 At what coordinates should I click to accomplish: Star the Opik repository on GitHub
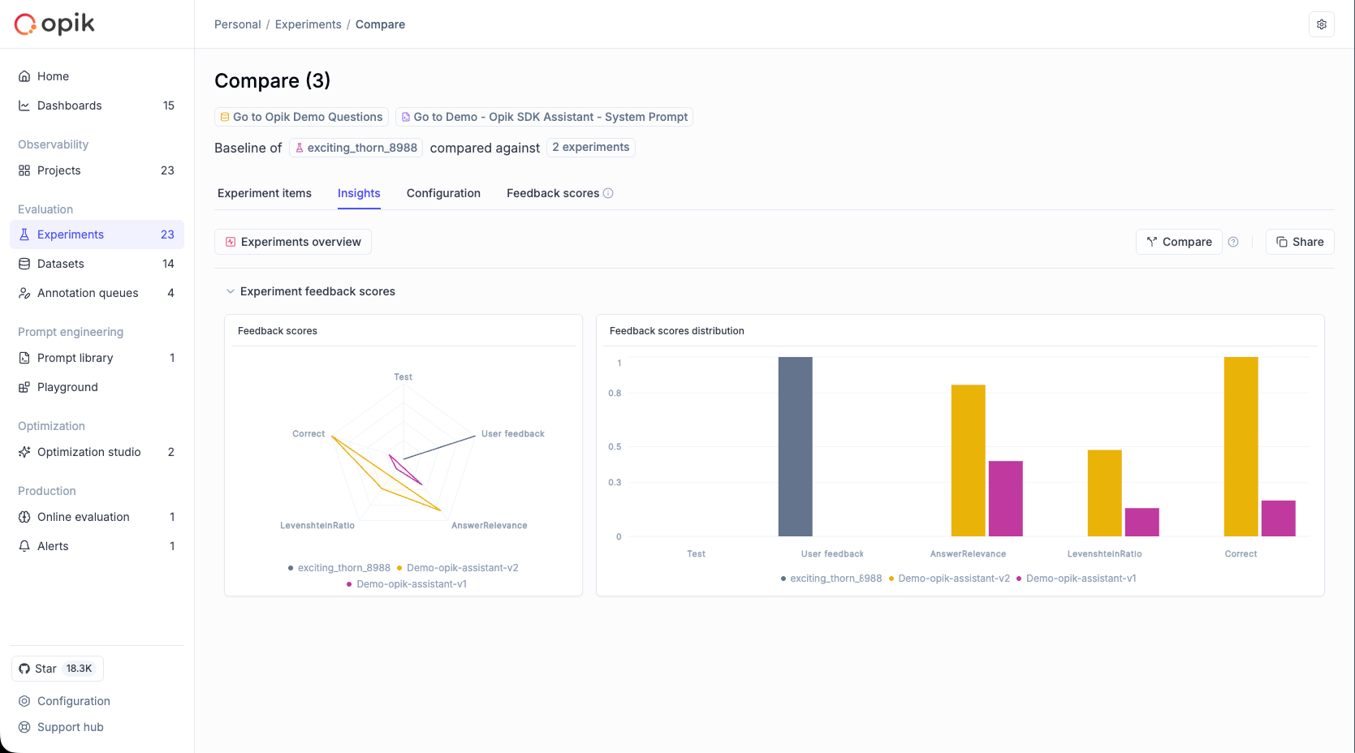(57, 668)
